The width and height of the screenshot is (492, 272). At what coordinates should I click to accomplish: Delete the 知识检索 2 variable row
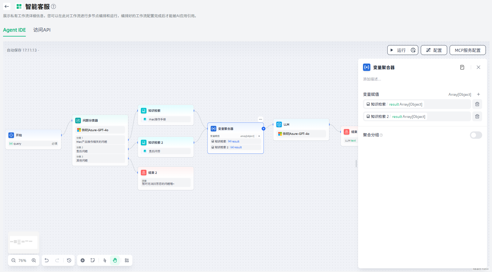point(477,116)
